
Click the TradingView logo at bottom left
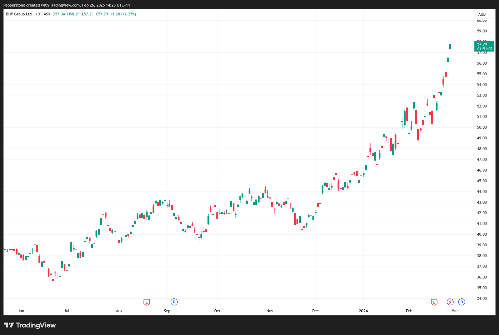click(30, 325)
